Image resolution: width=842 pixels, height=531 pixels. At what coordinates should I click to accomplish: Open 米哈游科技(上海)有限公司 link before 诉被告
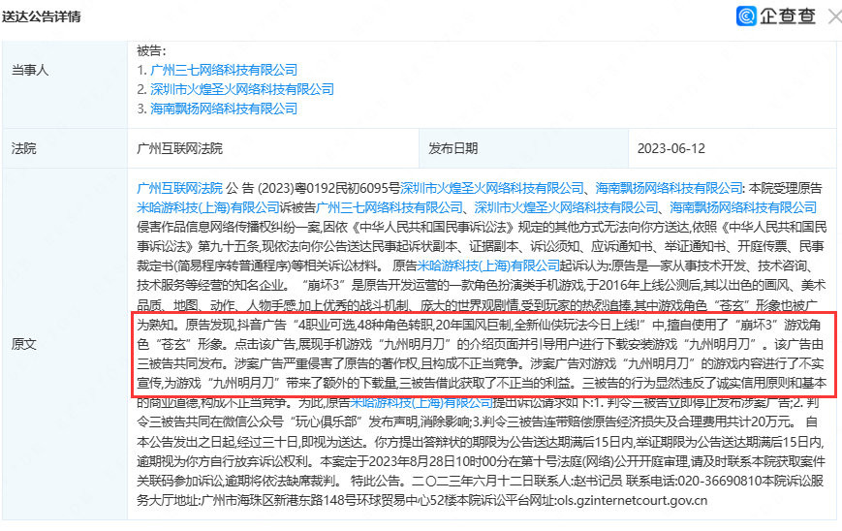tap(207, 207)
